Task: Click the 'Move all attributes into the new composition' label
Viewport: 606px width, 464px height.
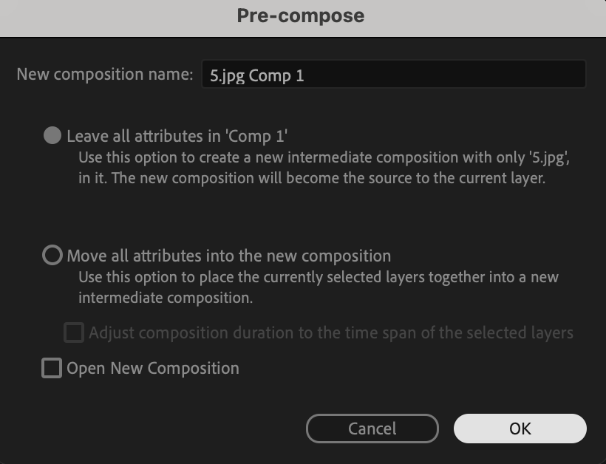Action: [x=228, y=256]
